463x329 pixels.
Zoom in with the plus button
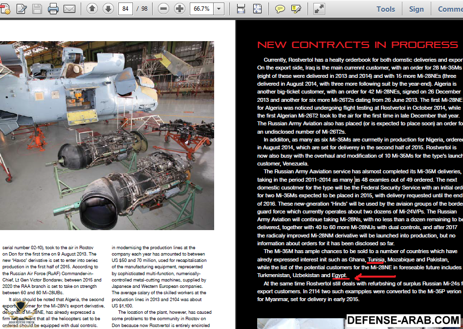click(x=179, y=9)
